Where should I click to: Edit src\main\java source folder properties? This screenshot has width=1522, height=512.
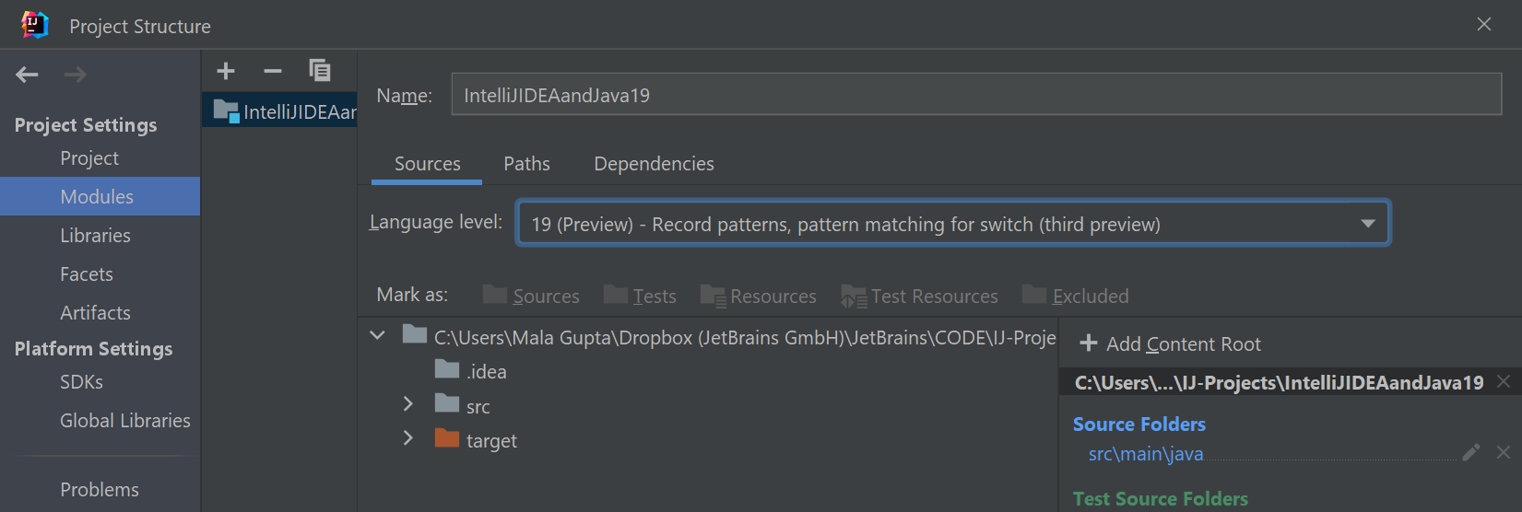point(1471,452)
